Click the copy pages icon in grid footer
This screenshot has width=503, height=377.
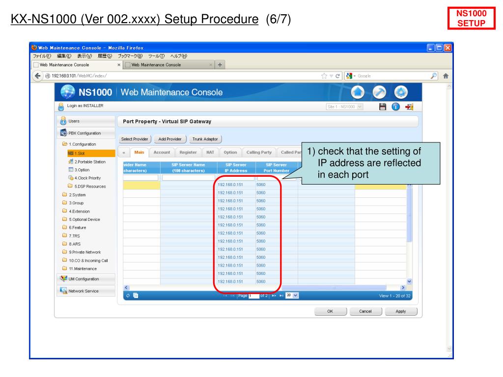tap(136, 296)
